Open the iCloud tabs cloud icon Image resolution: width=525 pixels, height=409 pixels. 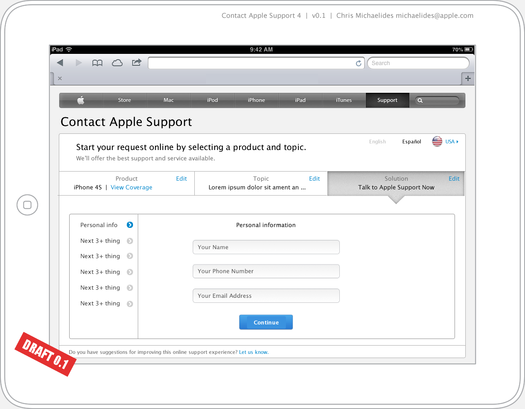[117, 63]
